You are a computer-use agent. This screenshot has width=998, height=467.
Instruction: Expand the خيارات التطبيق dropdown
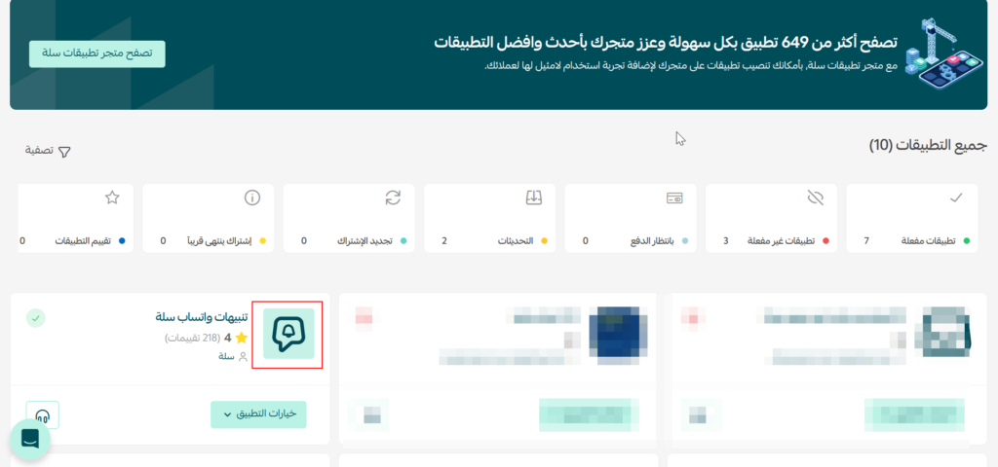click(258, 414)
